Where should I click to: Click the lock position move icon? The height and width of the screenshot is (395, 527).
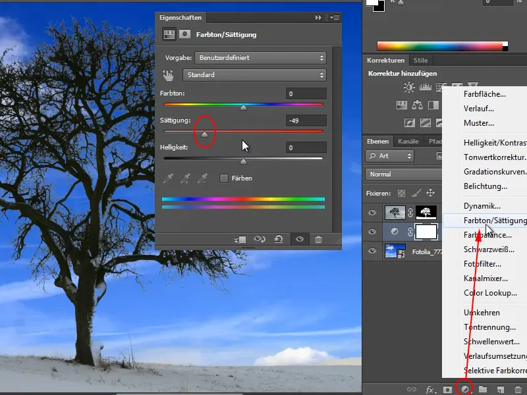click(x=430, y=193)
